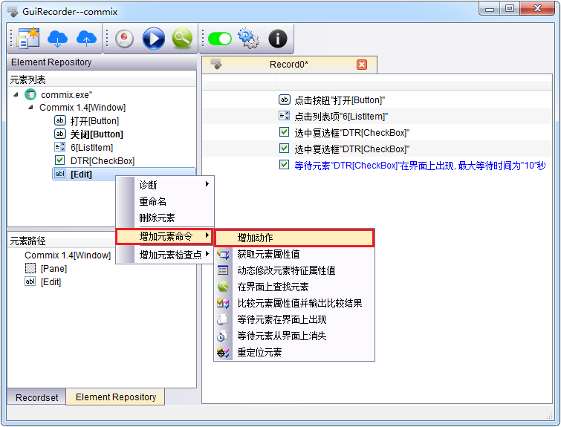Screen dimensions: 561x427
Task: Click the green magnifier search icon
Action: tap(182, 38)
